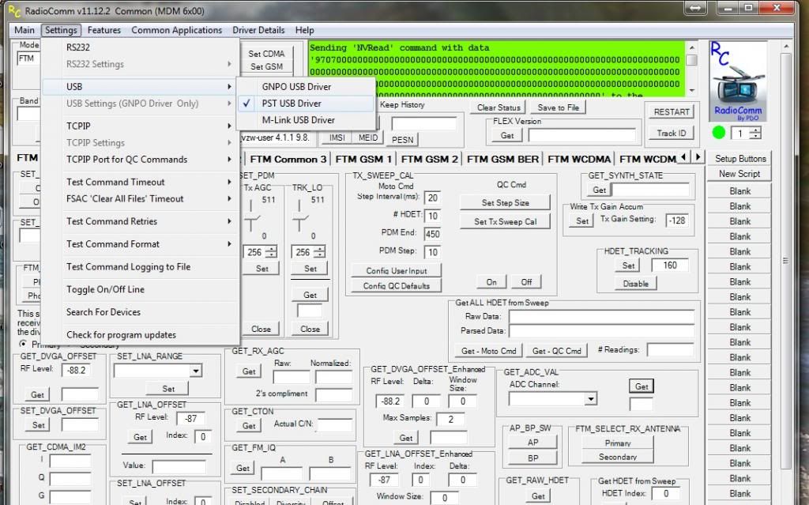The width and height of the screenshot is (809, 505).
Task: Select RS232 in the Settings menu
Action: point(141,47)
